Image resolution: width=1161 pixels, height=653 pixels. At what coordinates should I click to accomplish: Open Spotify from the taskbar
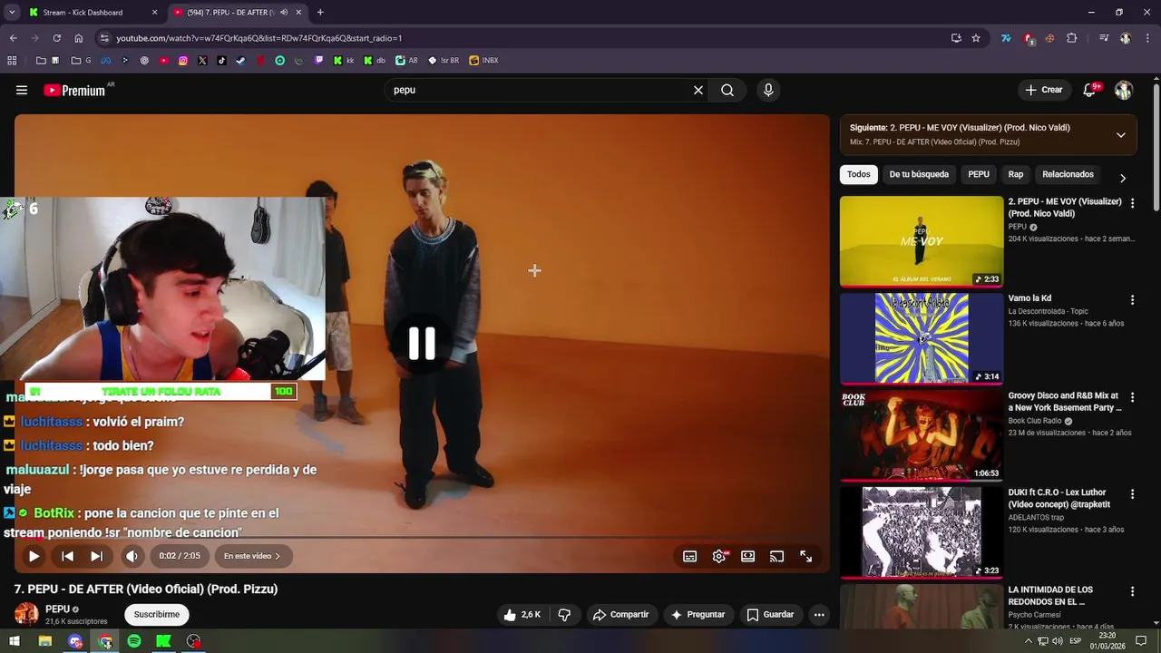click(x=134, y=641)
